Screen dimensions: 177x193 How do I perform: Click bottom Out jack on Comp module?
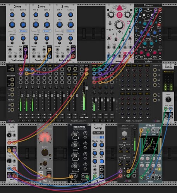pos(102,176)
